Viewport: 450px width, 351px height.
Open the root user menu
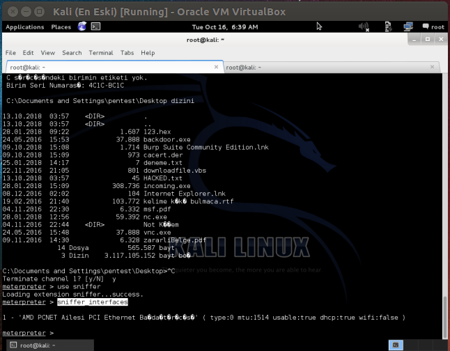[433, 27]
